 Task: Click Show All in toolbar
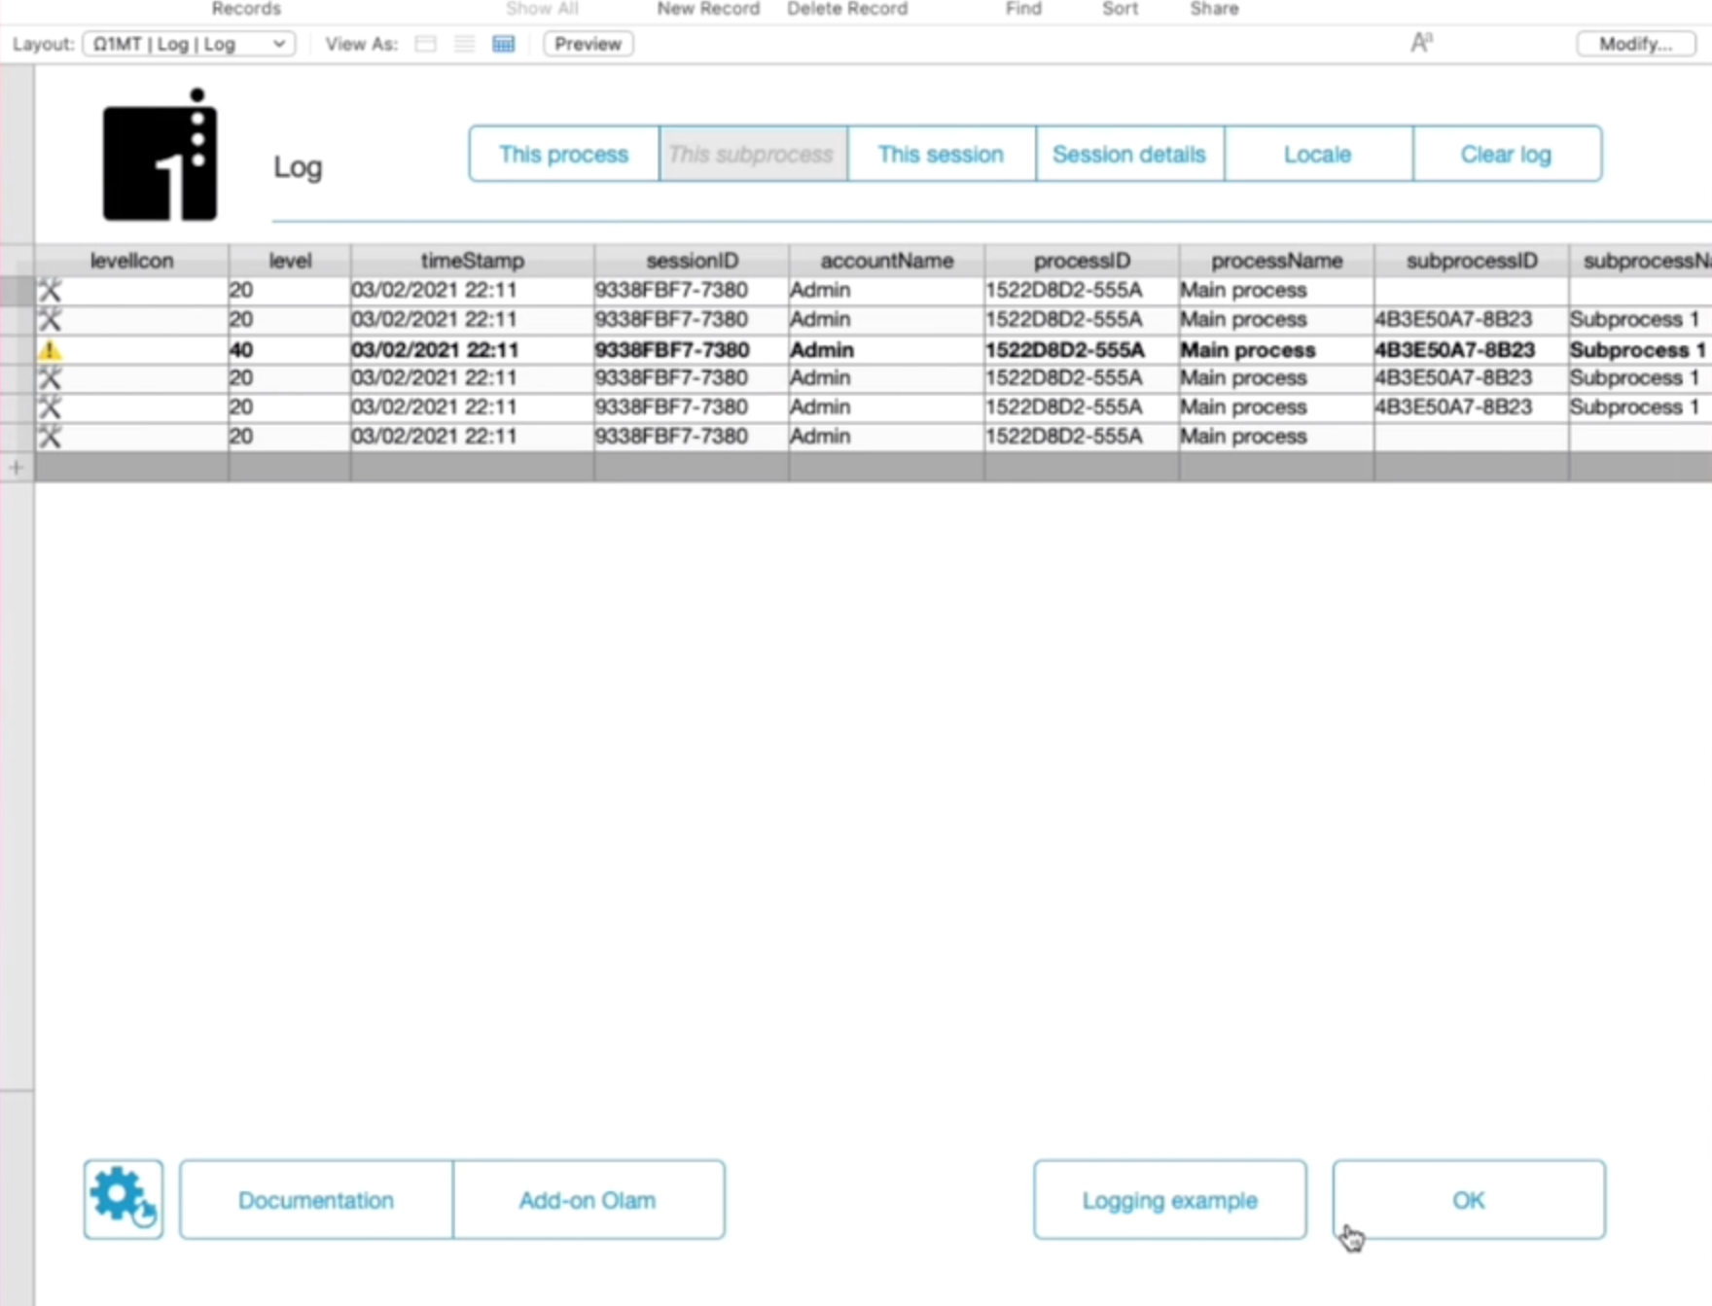point(542,9)
